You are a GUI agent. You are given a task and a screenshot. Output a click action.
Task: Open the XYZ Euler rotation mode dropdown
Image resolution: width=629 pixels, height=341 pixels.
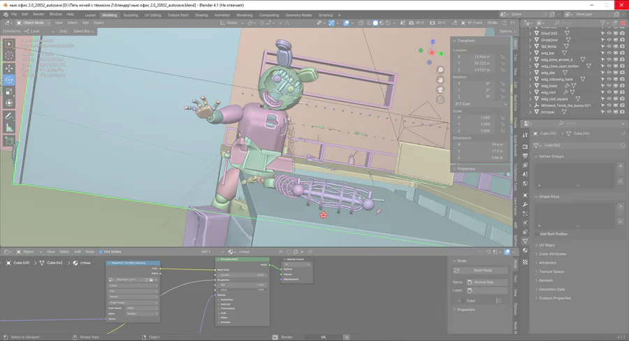pyautogui.click(x=480, y=104)
